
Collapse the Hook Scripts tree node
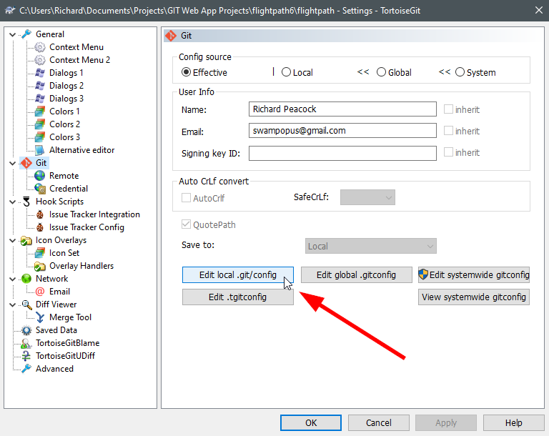click(13, 202)
